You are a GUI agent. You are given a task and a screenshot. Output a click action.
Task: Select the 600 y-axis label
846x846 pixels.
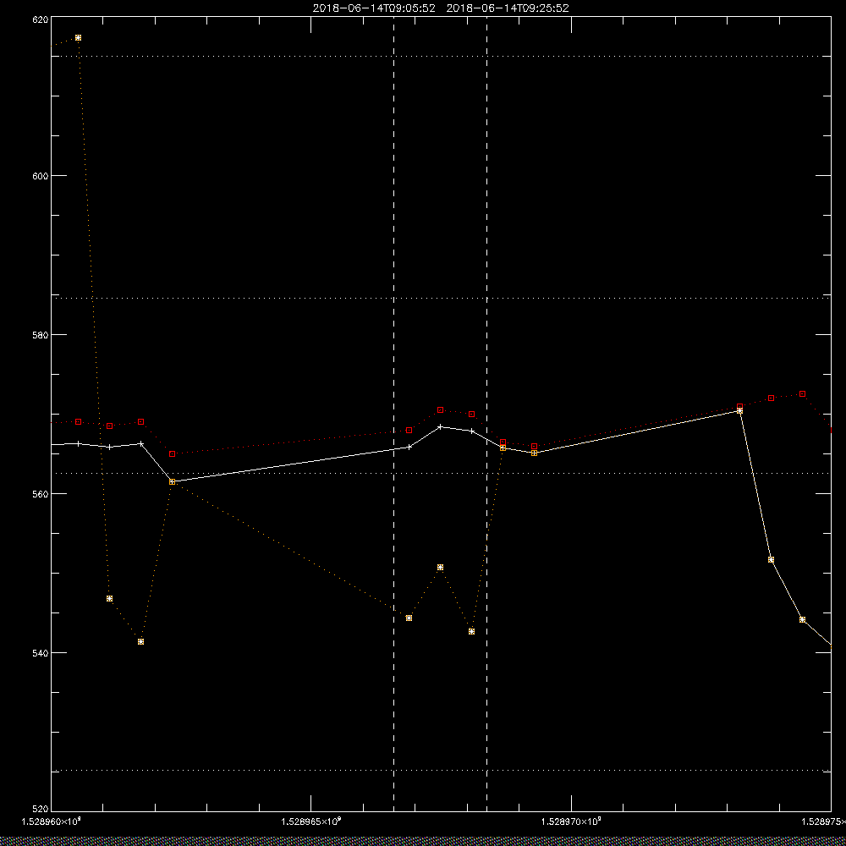41,176
